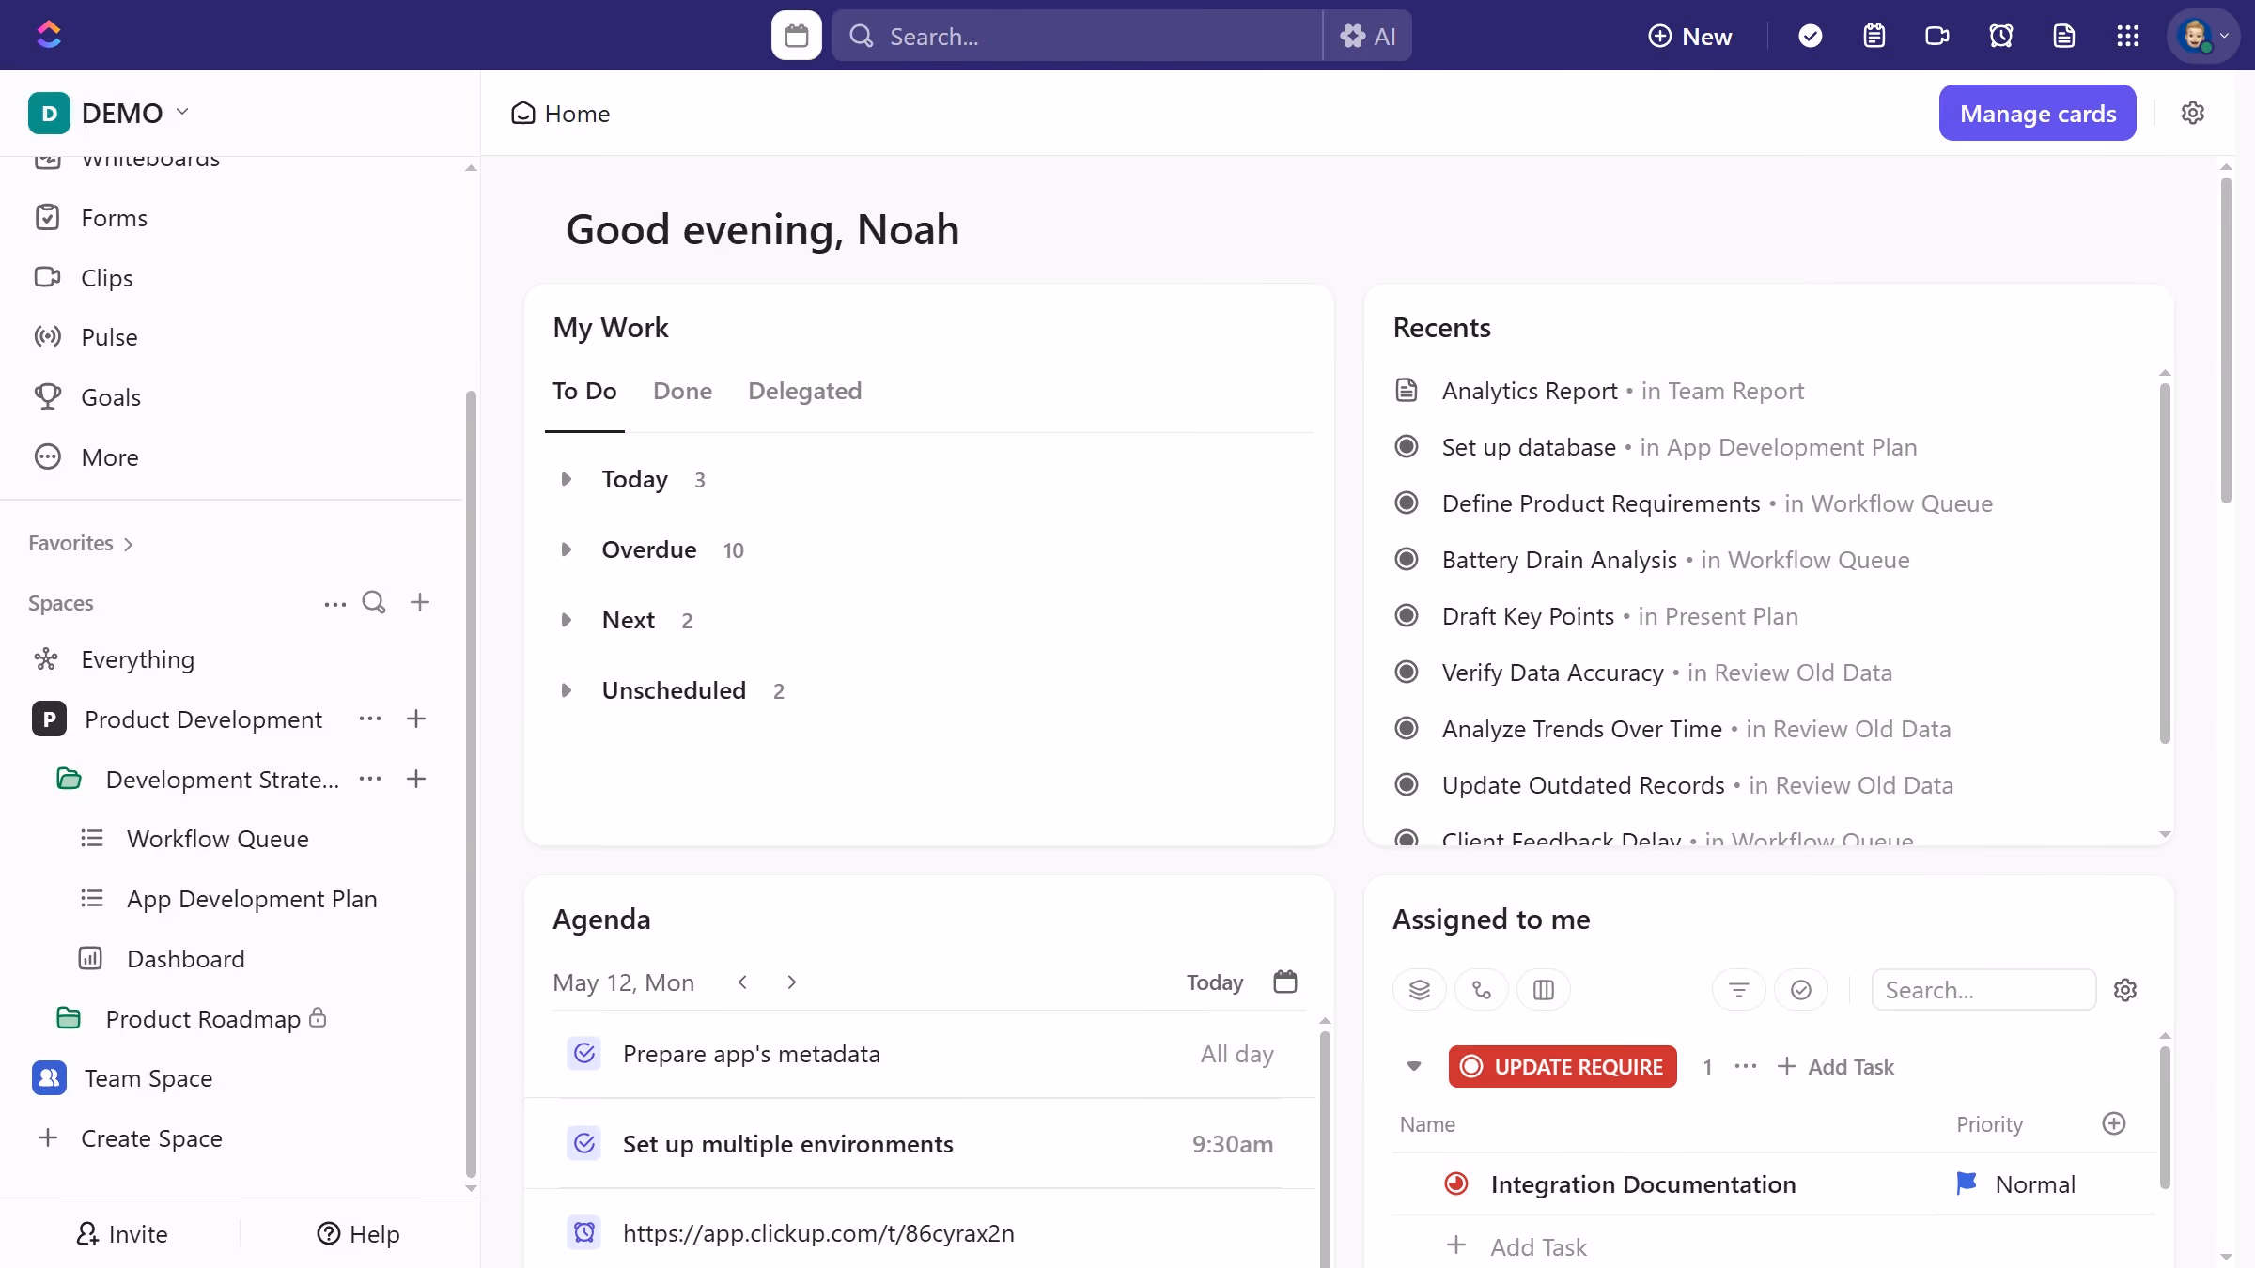The height and width of the screenshot is (1268, 2255).
Task: Add item to Development Strategy folder
Action: 416,779
